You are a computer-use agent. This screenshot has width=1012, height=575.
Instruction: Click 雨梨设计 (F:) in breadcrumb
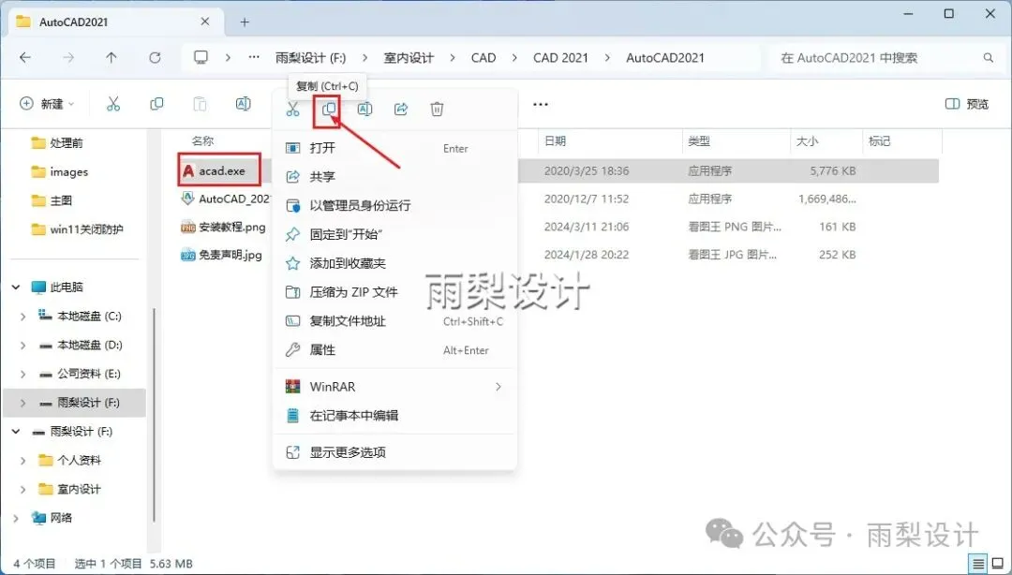coord(310,57)
